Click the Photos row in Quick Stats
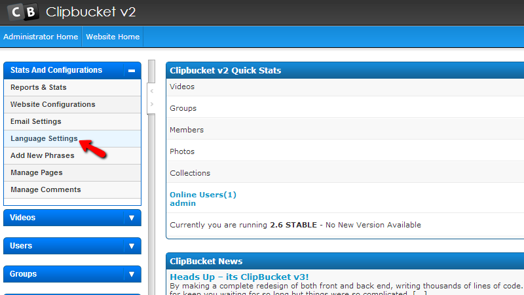Viewport: 524px width, 295px height. coord(345,151)
